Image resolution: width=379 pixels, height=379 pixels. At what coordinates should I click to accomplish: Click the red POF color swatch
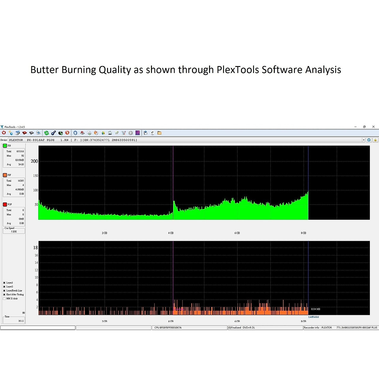pyautogui.click(x=5, y=204)
